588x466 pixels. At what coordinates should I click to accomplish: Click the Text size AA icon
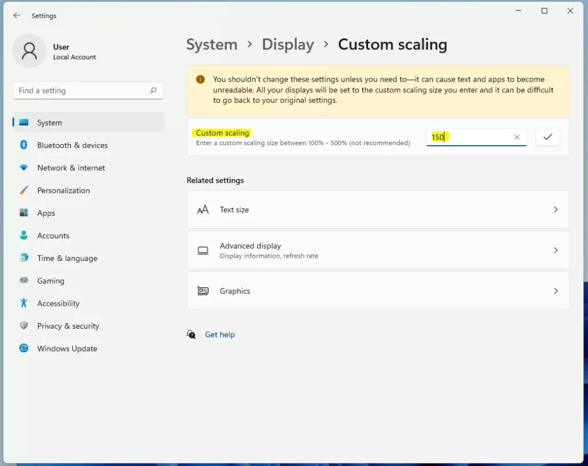203,209
